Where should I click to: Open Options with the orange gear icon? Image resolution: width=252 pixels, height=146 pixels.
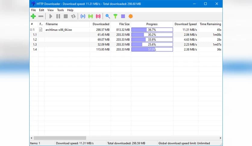[131, 16]
